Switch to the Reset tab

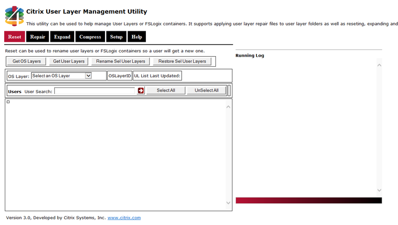[x=14, y=37]
